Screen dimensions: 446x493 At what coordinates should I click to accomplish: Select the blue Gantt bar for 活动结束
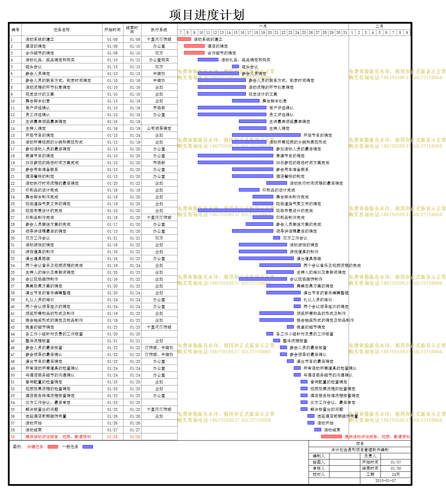tap(318, 430)
